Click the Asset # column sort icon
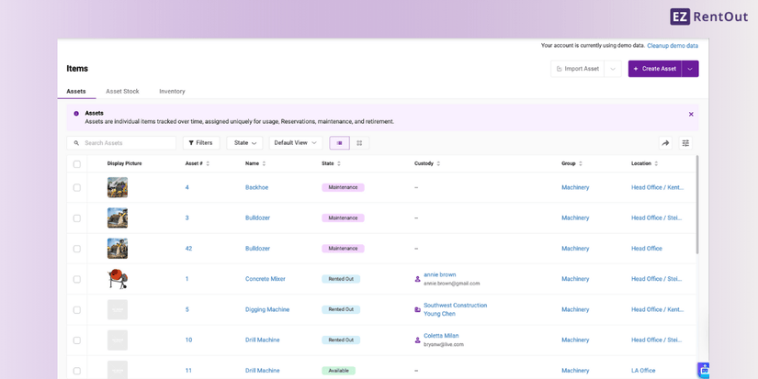The height and width of the screenshot is (379, 758). (208, 164)
